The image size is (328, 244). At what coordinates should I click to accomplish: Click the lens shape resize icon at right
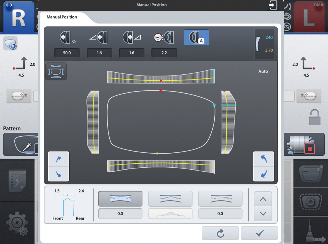click(x=311, y=173)
